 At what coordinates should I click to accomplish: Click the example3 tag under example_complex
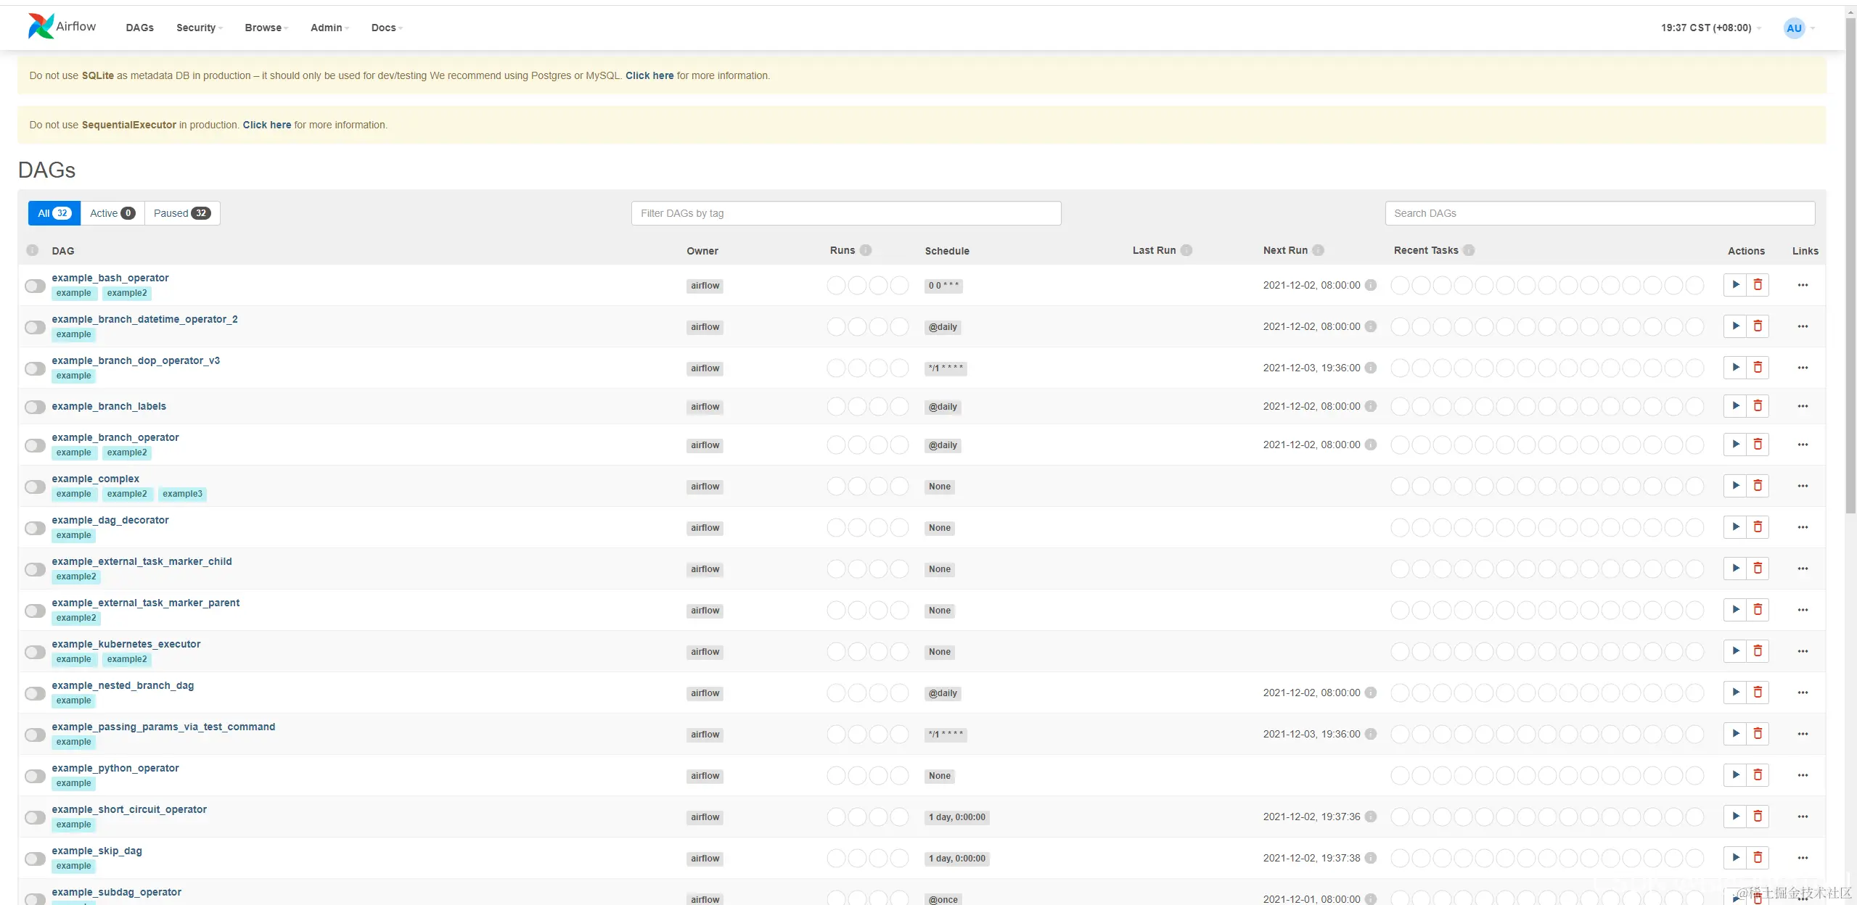coord(182,494)
